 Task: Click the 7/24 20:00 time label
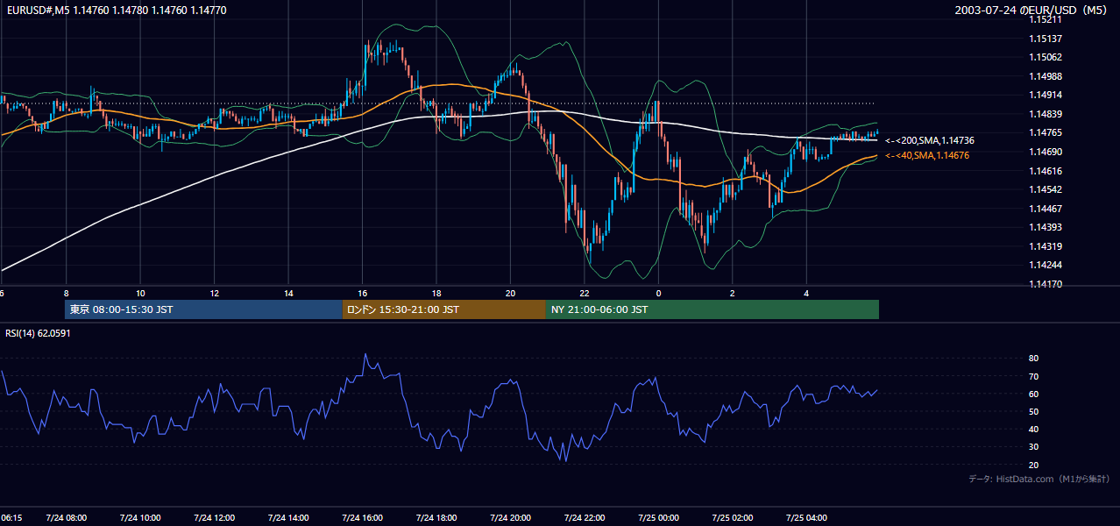[x=510, y=518]
